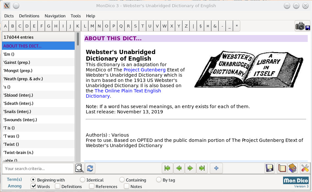
Task: Open the Definitions menu
Action: pos(29,16)
